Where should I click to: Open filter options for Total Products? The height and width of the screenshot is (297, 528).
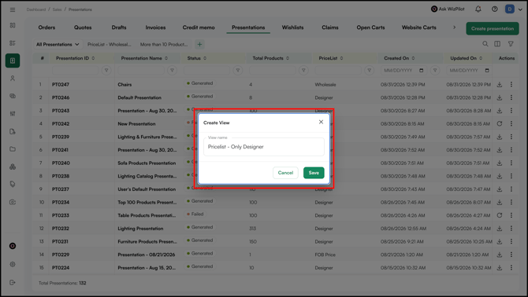303,71
